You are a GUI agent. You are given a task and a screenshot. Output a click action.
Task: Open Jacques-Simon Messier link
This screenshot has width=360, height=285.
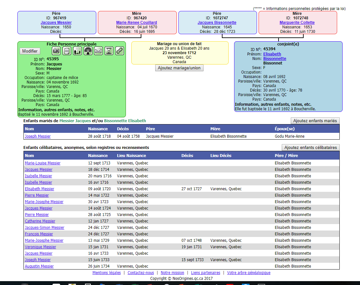(44, 227)
